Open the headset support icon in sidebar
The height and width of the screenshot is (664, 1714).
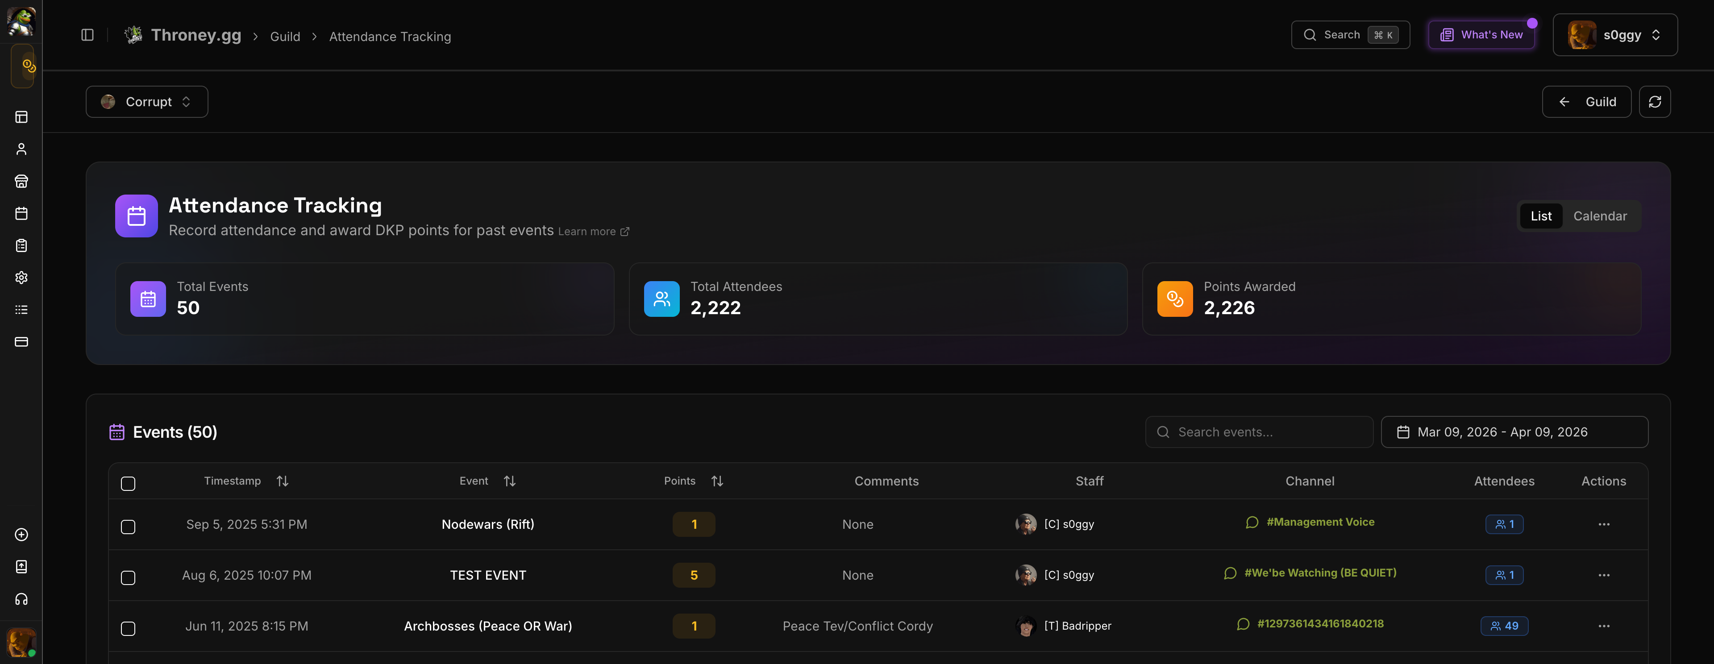[21, 599]
